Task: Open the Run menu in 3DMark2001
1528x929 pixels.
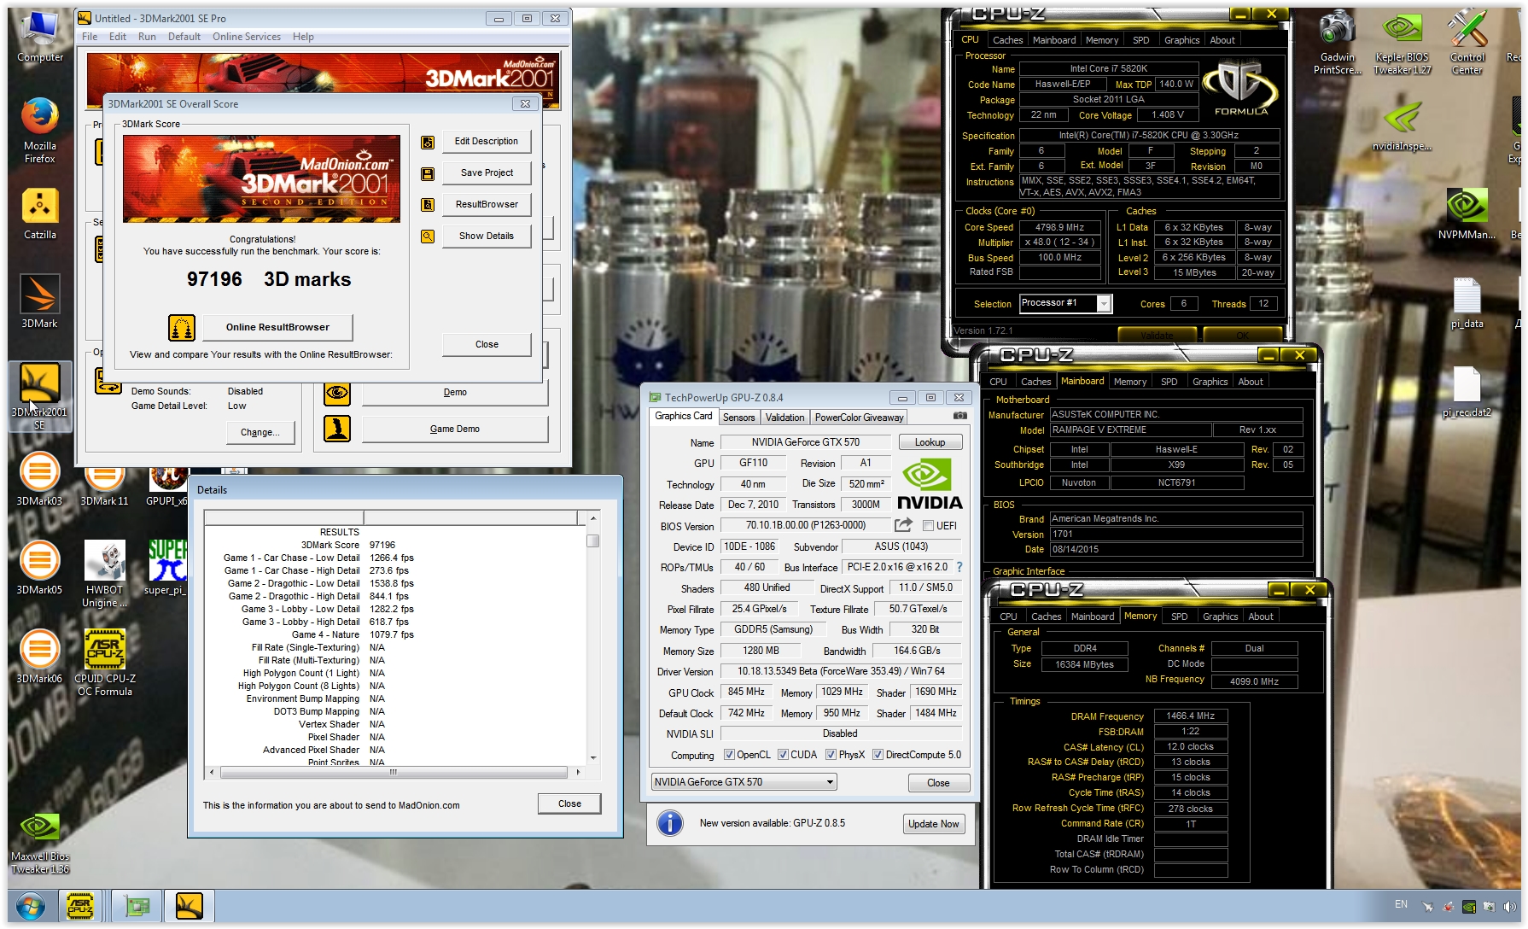Action: 147,37
